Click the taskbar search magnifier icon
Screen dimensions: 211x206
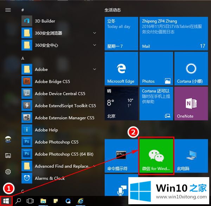(x=18, y=201)
